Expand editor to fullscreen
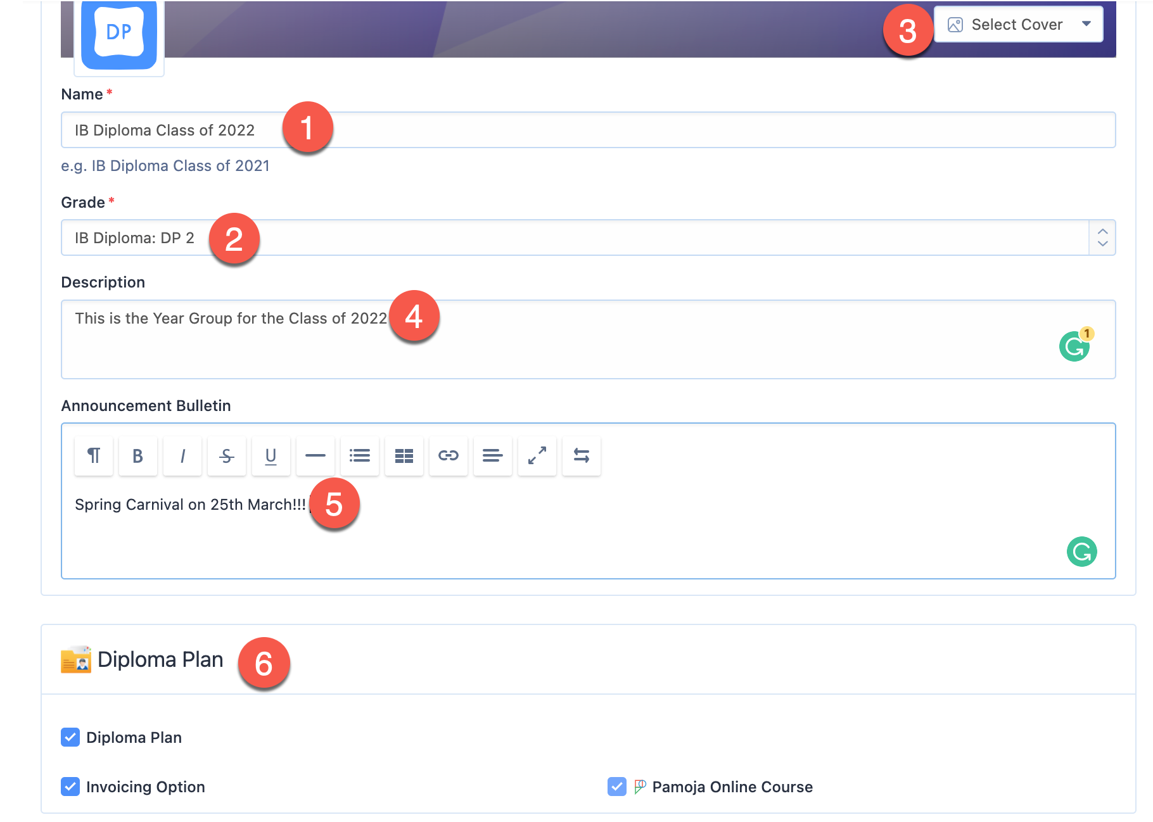 click(x=537, y=456)
